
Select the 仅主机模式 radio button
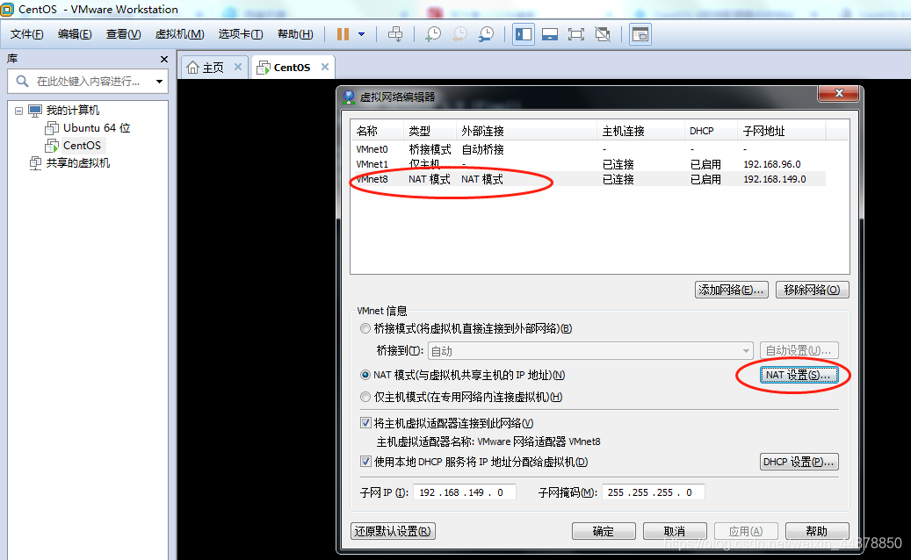pos(365,397)
